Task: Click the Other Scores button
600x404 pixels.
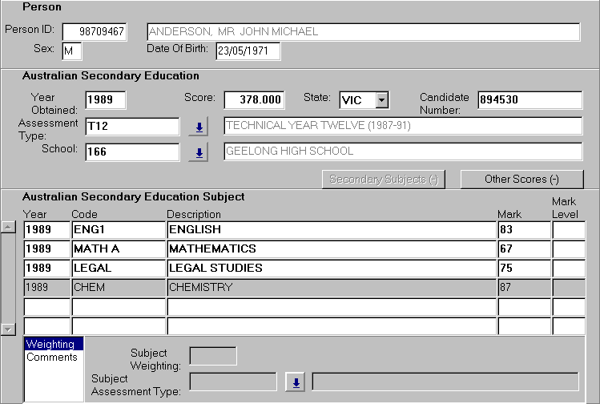Action: 521,180
